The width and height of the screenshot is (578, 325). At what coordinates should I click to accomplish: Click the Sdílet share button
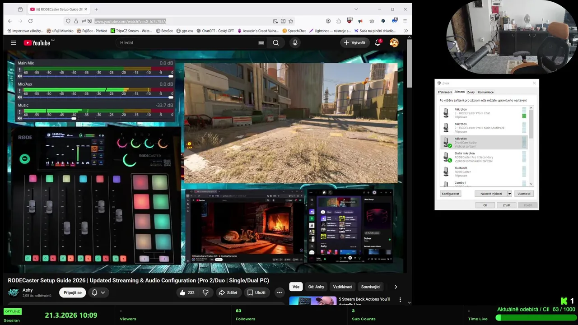[228, 292]
